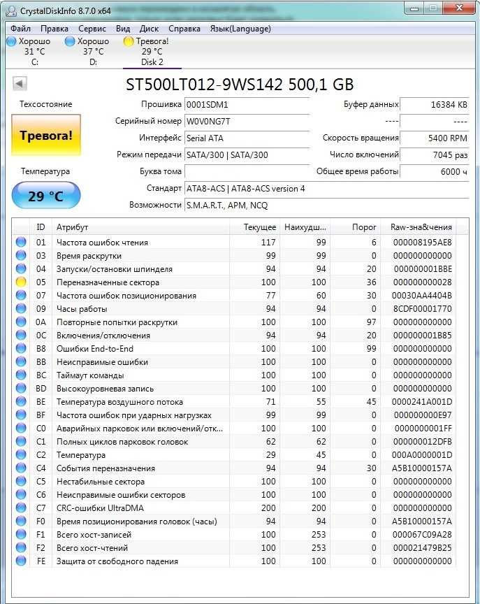Click the status dot for attribute C2 row
The height and width of the screenshot is (604, 480).
[21, 454]
